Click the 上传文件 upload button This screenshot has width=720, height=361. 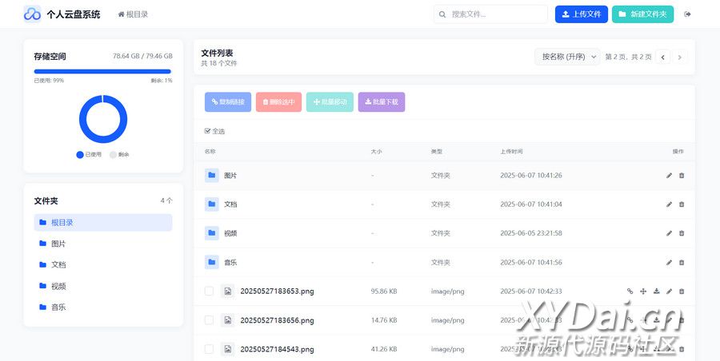tap(581, 14)
